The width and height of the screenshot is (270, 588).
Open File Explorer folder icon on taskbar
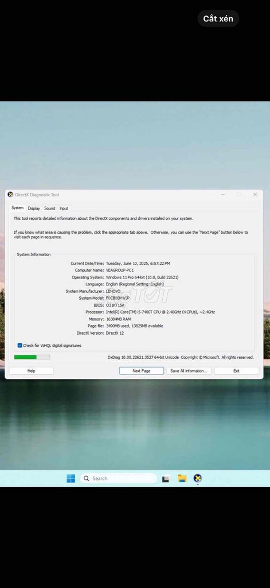coord(182,478)
